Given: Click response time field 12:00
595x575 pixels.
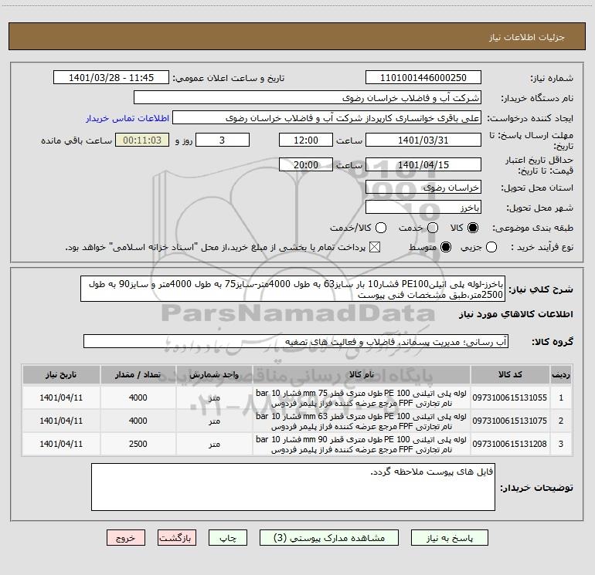Looking at the screenshot, I should coord(306,140).
